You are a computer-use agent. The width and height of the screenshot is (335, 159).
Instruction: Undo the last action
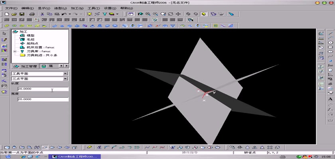click(x=64, y=14)
